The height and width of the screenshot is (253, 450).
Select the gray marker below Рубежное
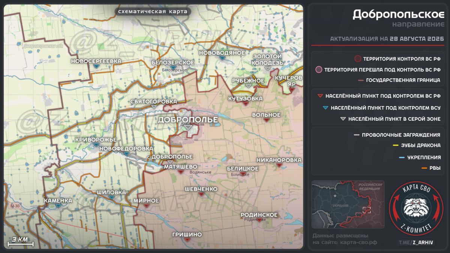pyautogui.click(x=248, y=86)
